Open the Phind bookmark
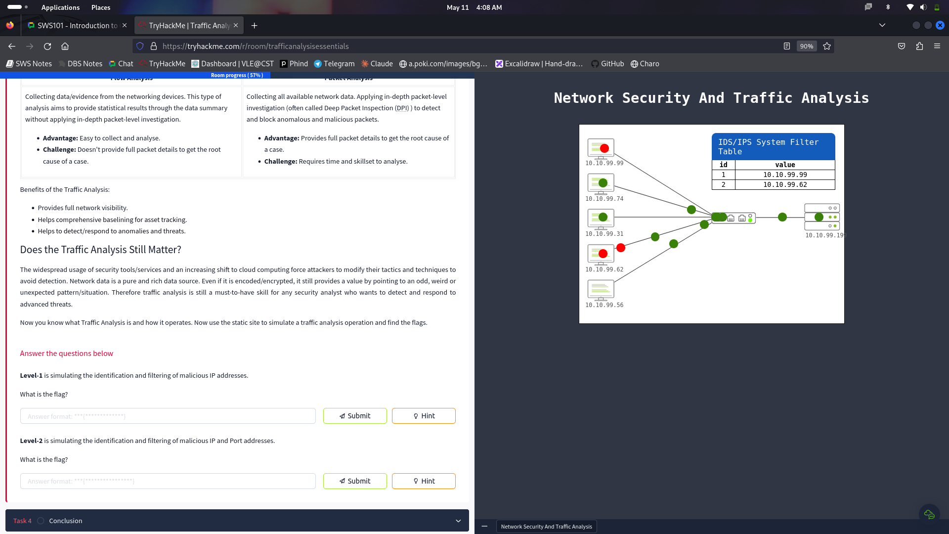Viewport: 949px width, 534px height. click(x=294, y=64)
